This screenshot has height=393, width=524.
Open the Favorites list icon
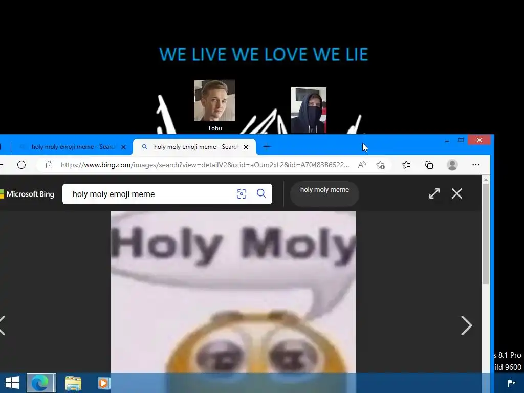coord(406,165)
